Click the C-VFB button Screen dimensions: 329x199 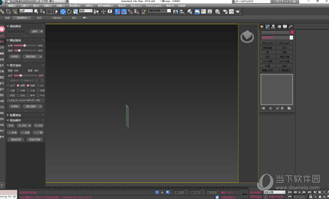[x=38, y=126]
